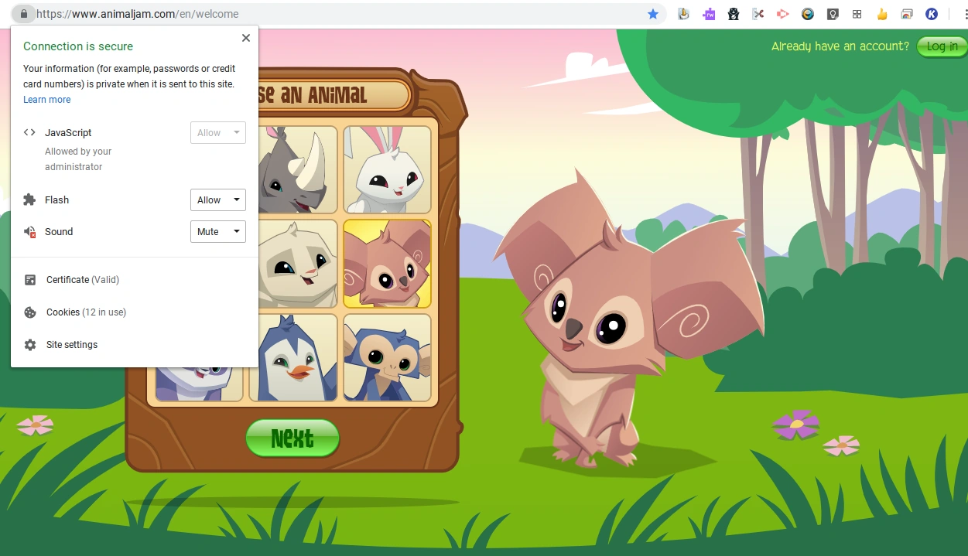Screen dimensions: 968x556
Task: Click 'Already have an account?' text
Action: [x=840, y=46]
